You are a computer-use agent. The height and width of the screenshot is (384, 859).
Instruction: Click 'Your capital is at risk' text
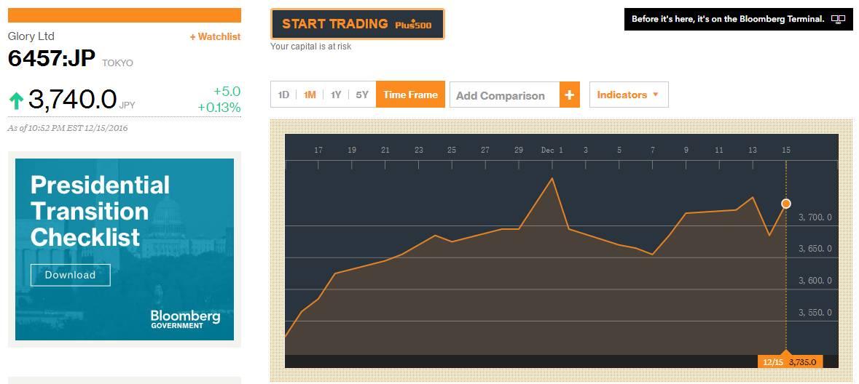click(310, 47)
